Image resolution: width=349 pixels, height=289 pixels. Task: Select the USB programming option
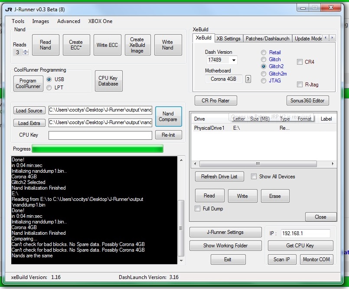[x=49, y=79]
